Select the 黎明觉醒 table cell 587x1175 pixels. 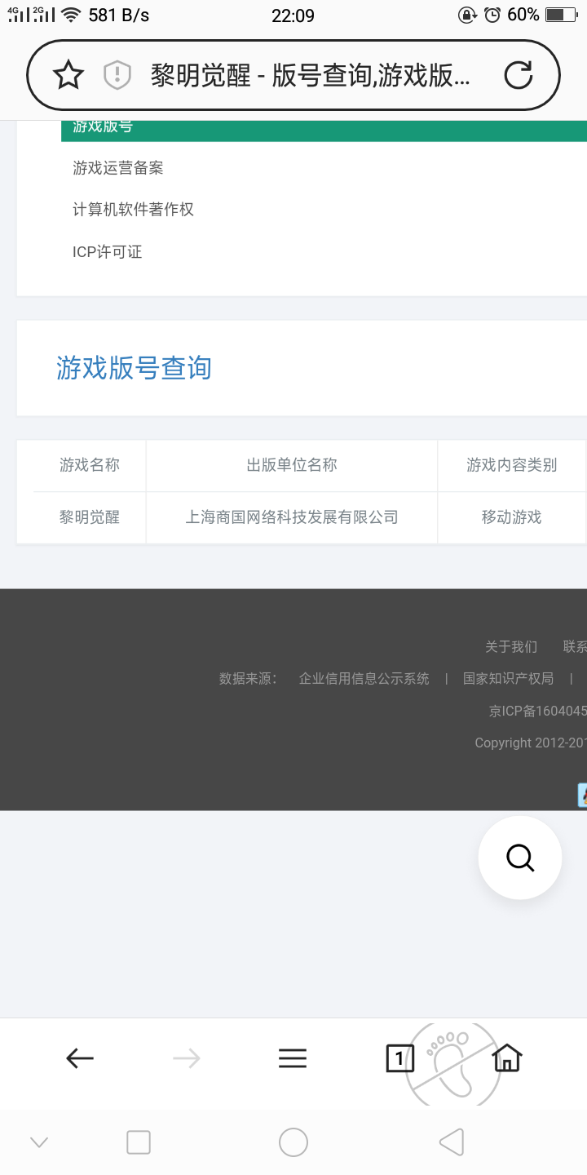coord(90,517)
